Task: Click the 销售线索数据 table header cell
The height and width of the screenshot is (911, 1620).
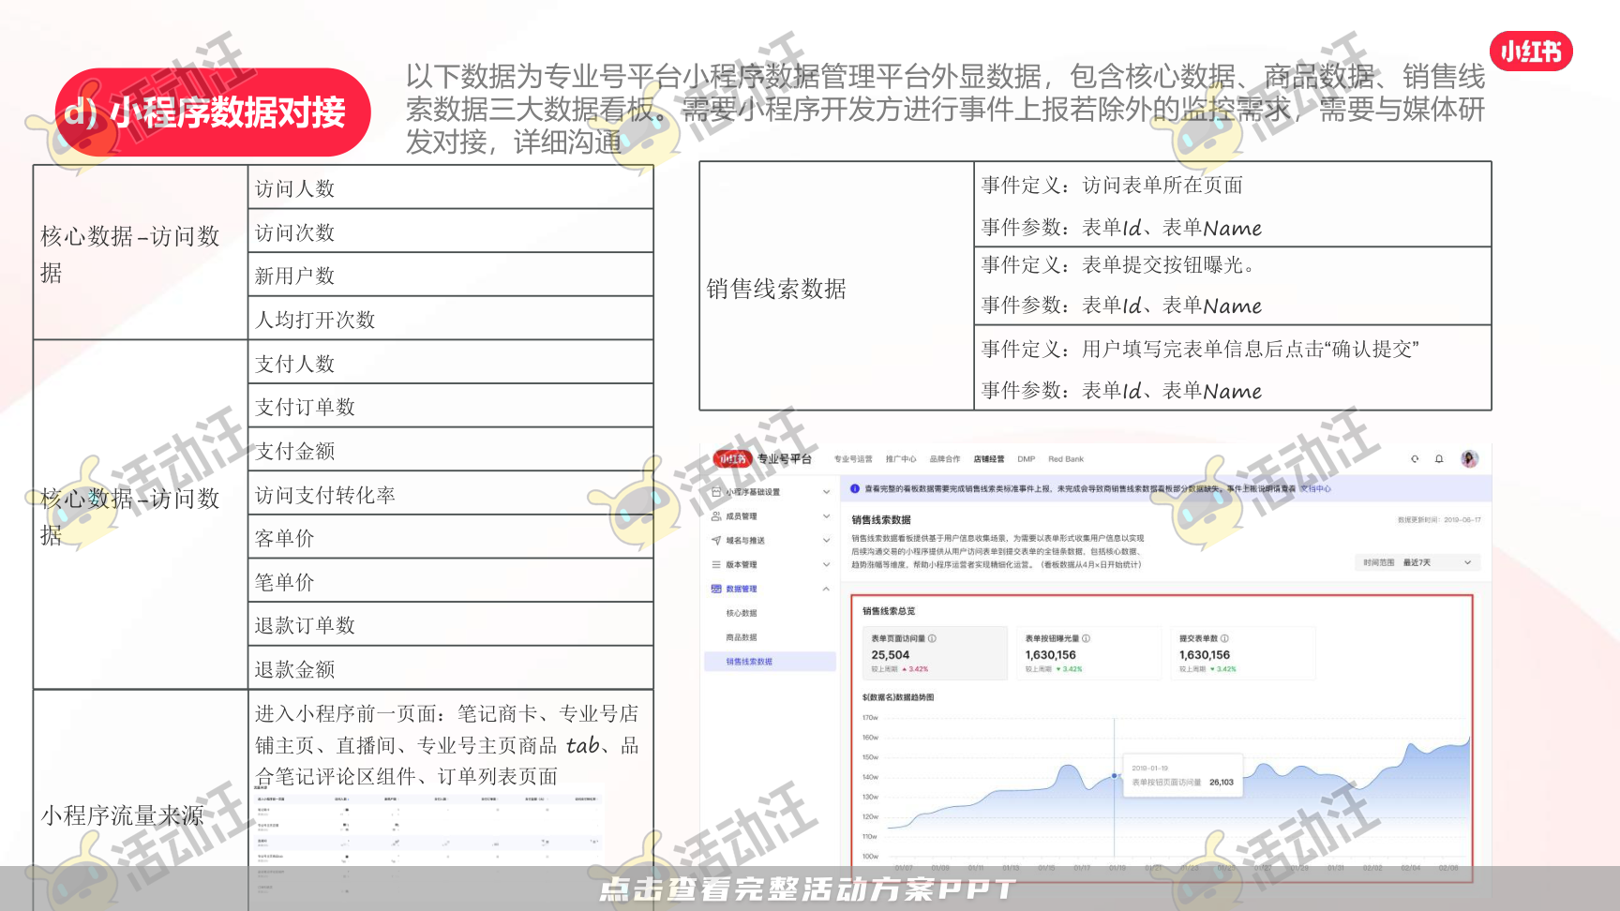Action: [x=837, y=287]
